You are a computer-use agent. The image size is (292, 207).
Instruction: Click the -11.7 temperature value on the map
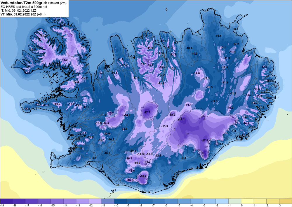point(84,133)
